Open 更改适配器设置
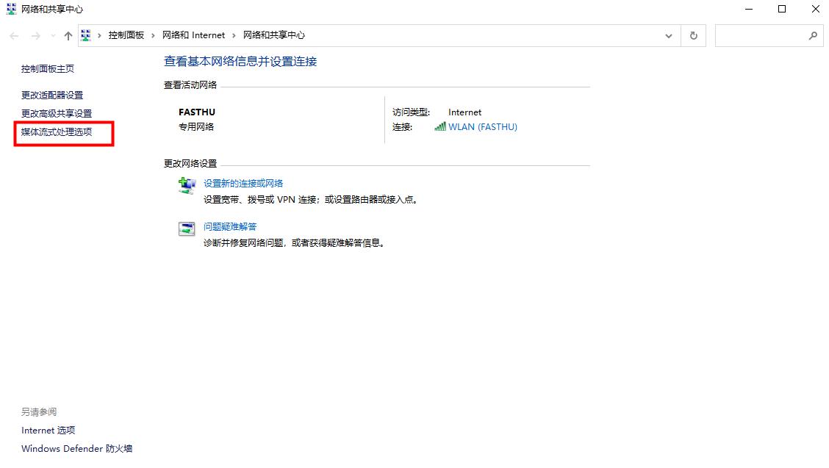Screen dimensions: 829x468 click(x=51, y=95)
